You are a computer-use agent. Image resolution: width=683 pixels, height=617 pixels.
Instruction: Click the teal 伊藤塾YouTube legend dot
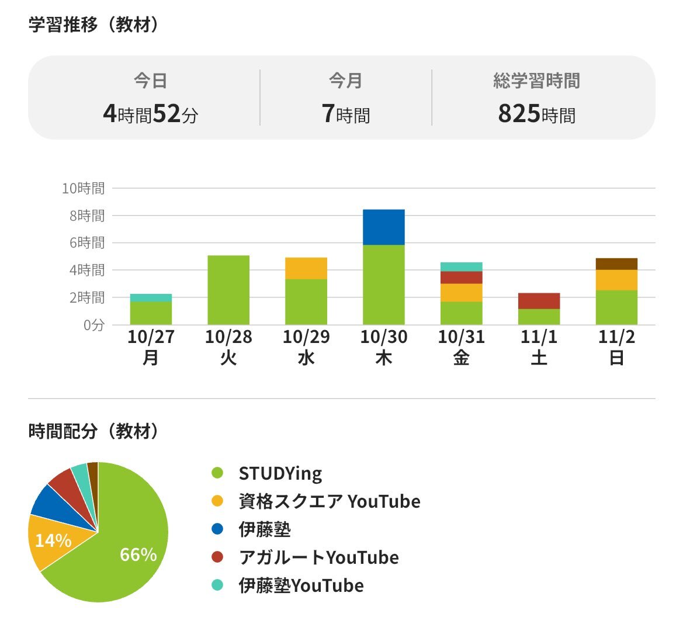pyautogui.click(x=217, y=585)
